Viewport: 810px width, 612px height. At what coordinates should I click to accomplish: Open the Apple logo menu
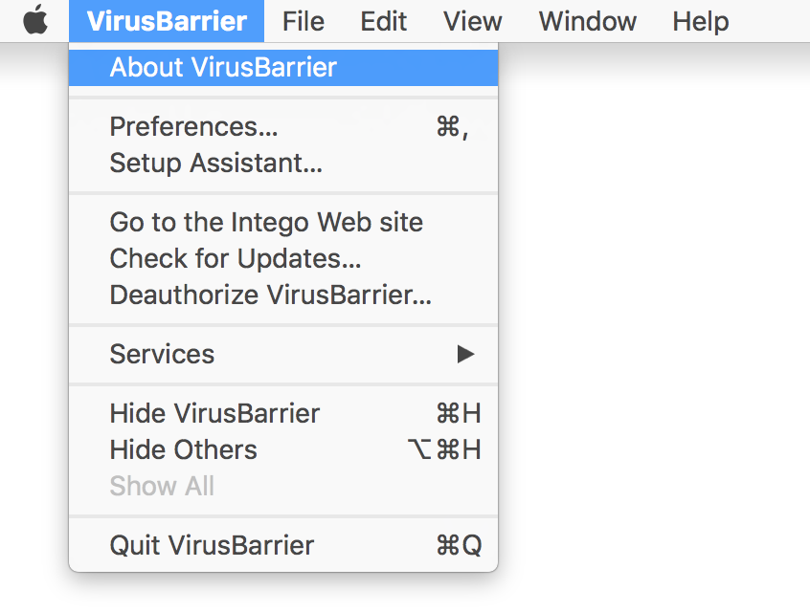pyautogui.click(x=35, y=21)
